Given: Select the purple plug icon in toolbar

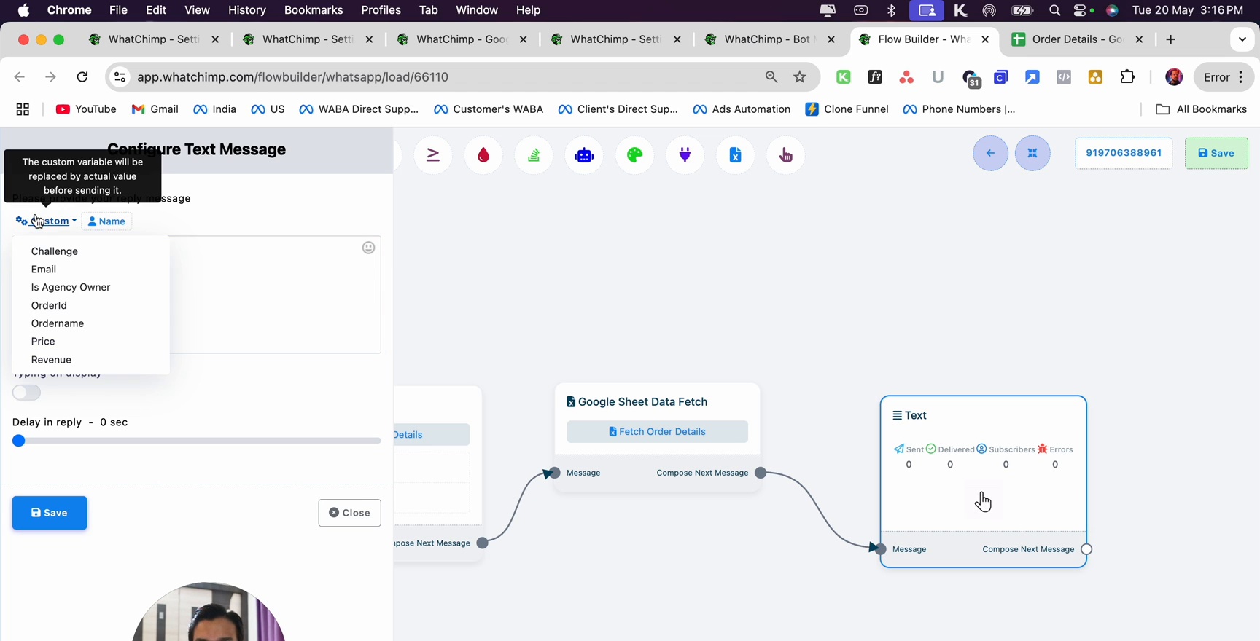Looking at the screenshot, I should coord(685,154).
